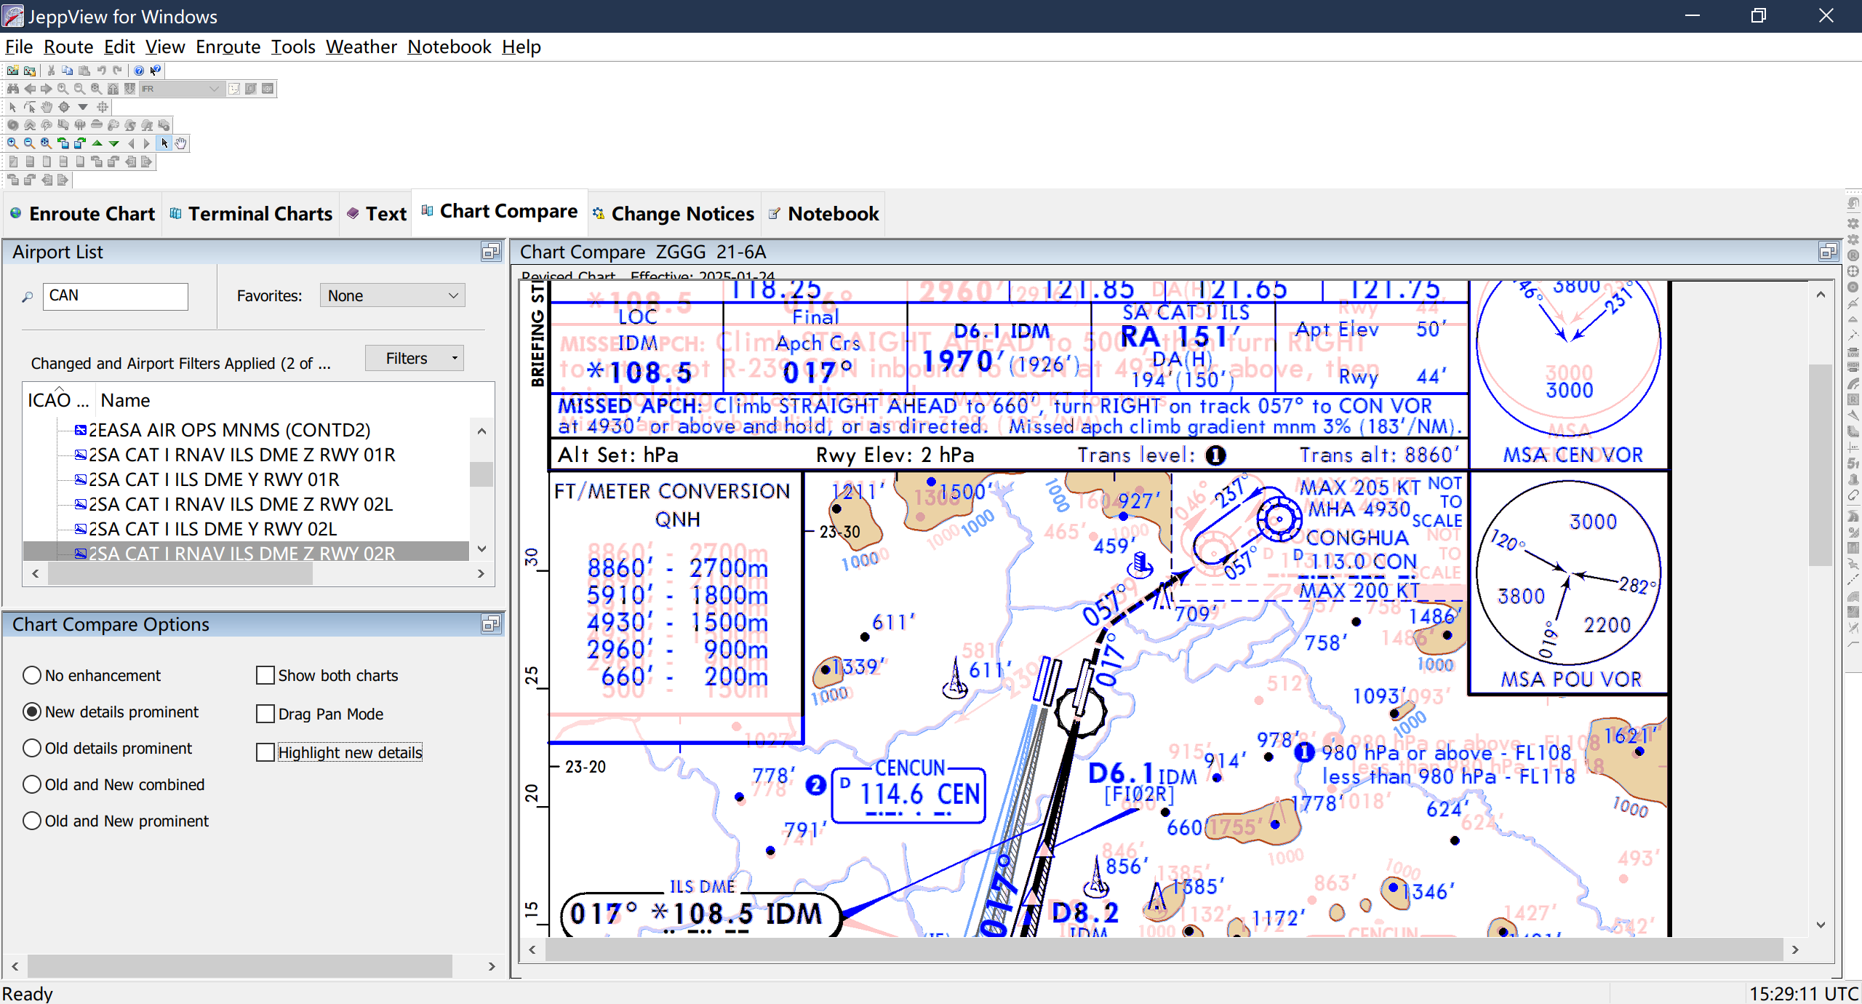Sort by the ICAO column header
The image size is (1862, 1004).
click(x=58, y=400)
